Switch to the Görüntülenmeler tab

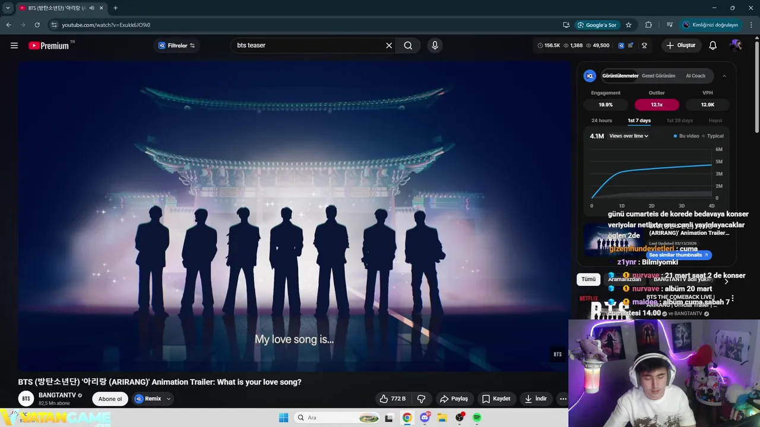click(620, 76)
